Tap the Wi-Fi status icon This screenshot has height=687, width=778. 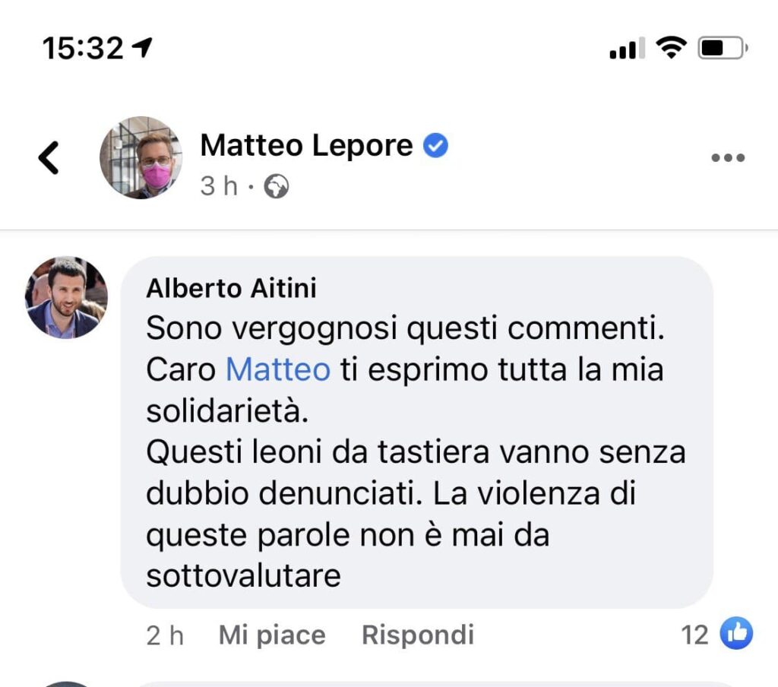click(x=671, y=49)
